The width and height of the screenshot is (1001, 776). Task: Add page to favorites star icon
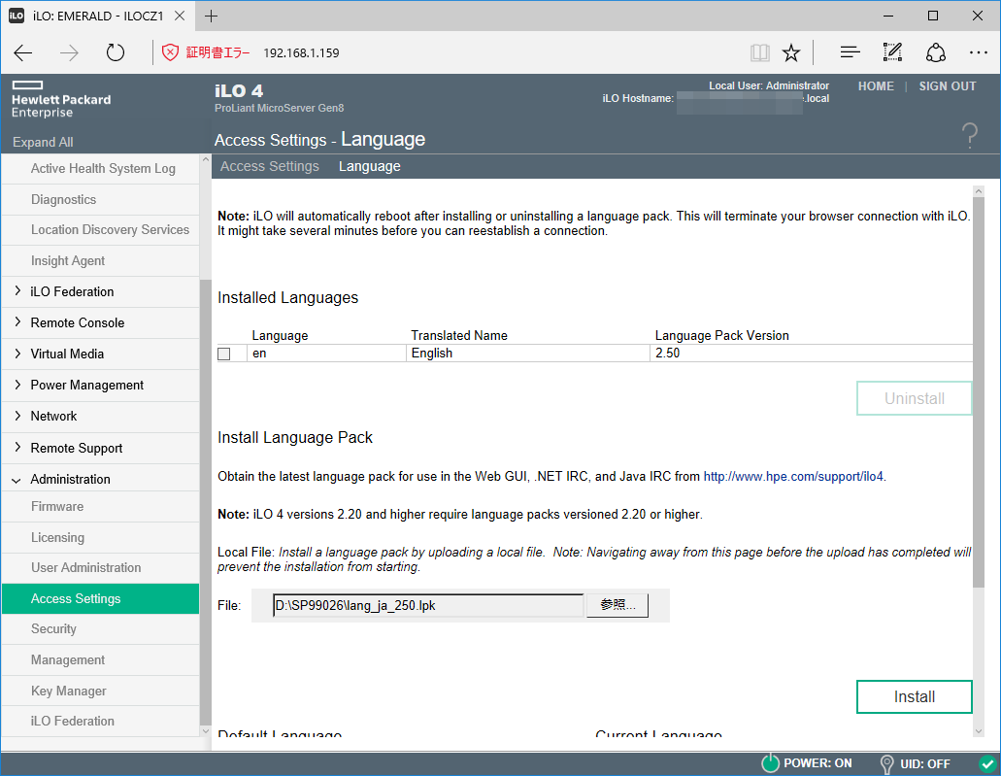[791, 52]
